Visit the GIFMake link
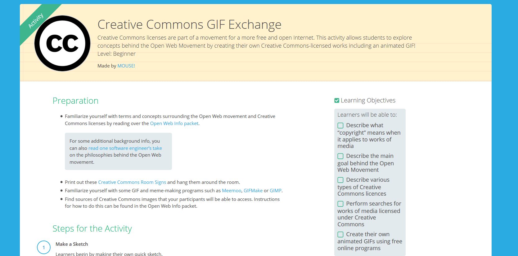The width and height of the screenshot is (518, 256). [253, 190]
